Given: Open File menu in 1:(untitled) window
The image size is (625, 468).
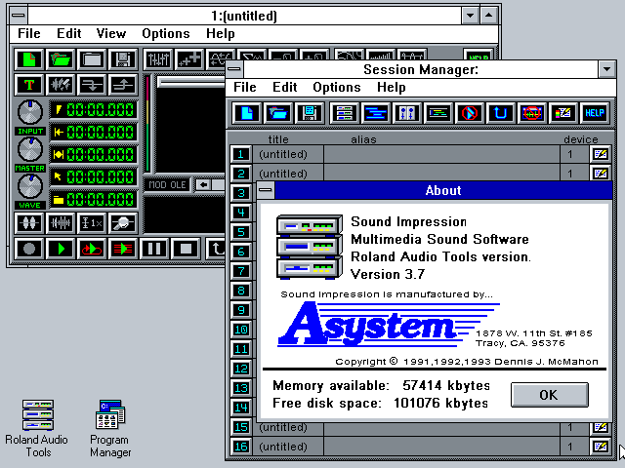Looking at the screenshot, I should 29,33.
